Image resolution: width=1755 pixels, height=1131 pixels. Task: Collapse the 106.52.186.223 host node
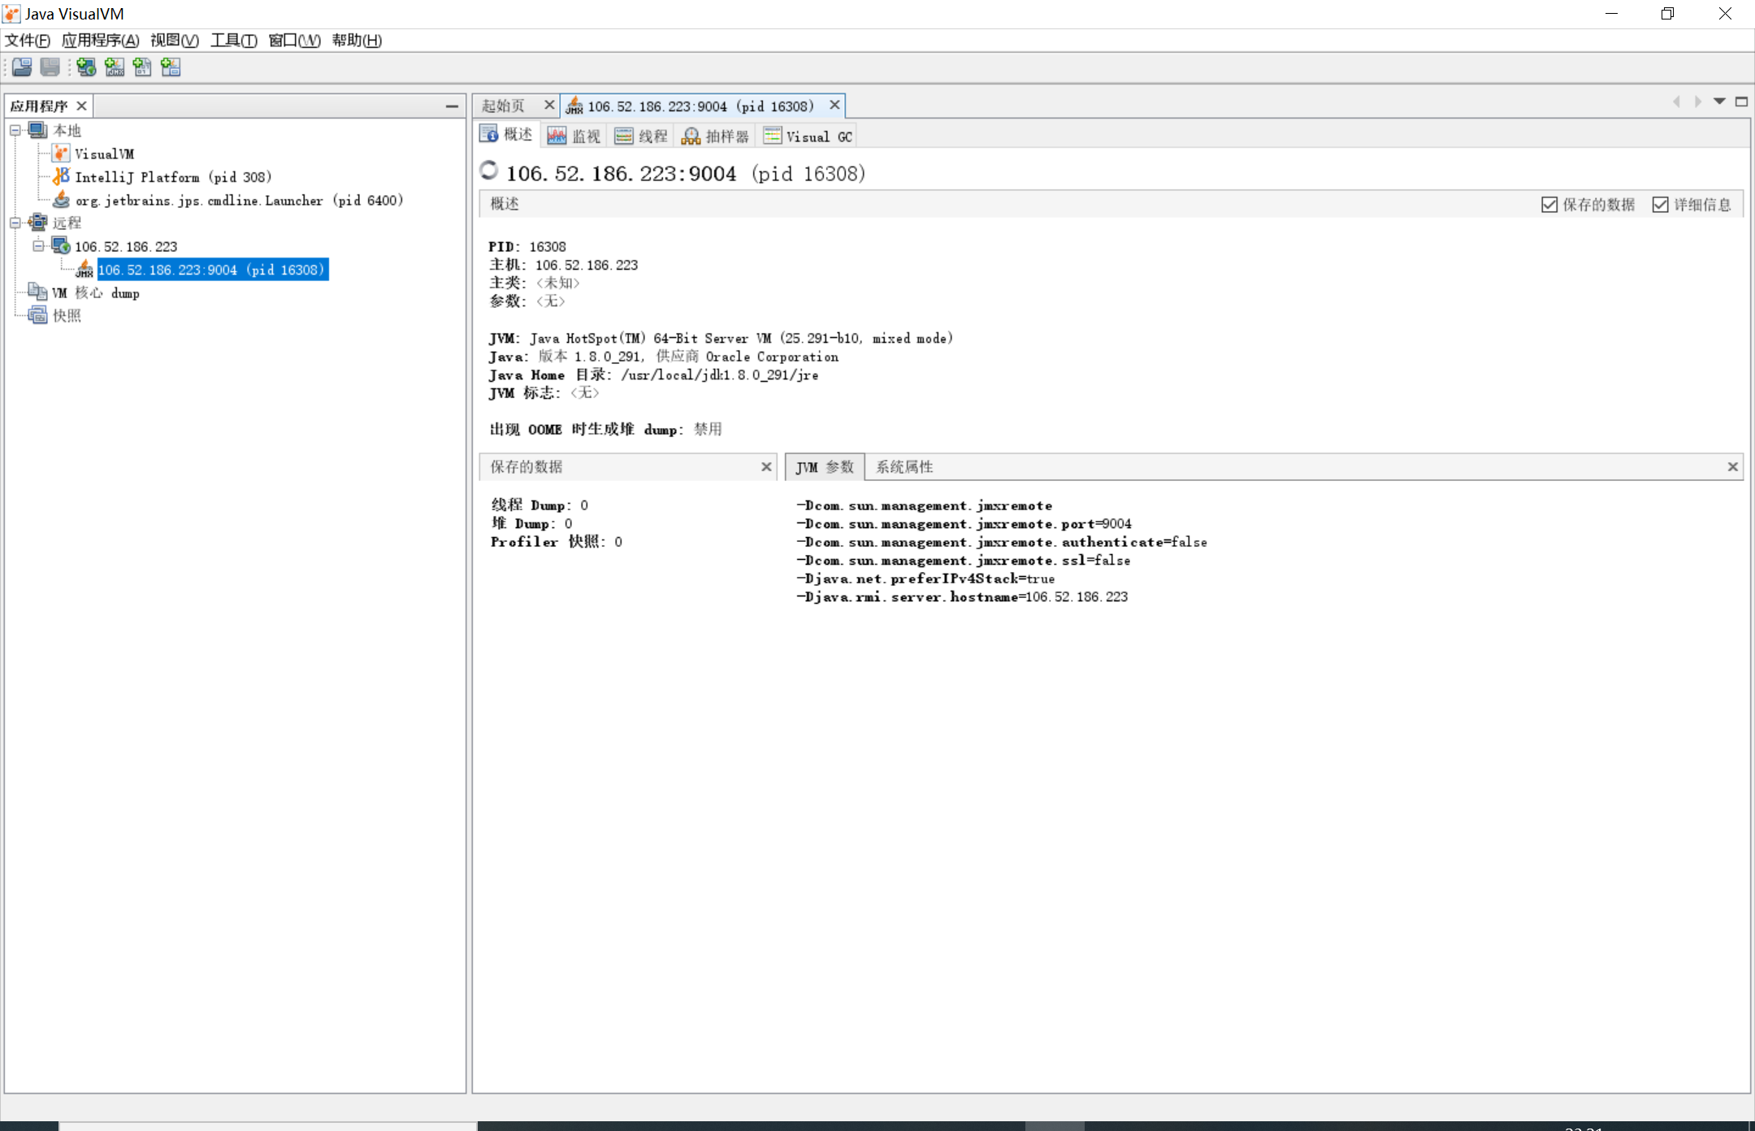pyautogui.click(x=38, y=246)
